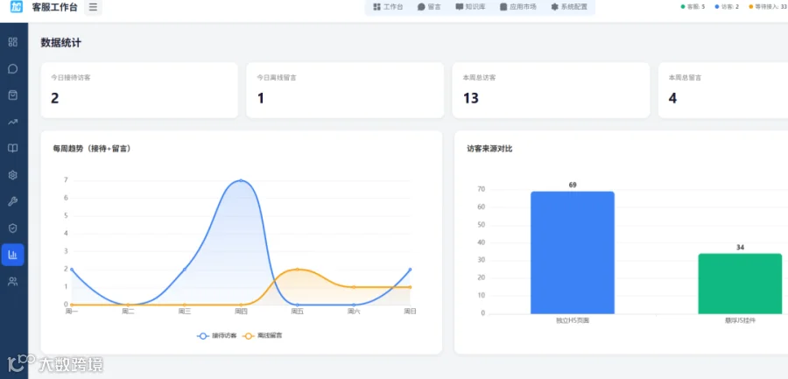Toggle the 离线留言 legend series
788x379 pixels.
click(263, 335)
